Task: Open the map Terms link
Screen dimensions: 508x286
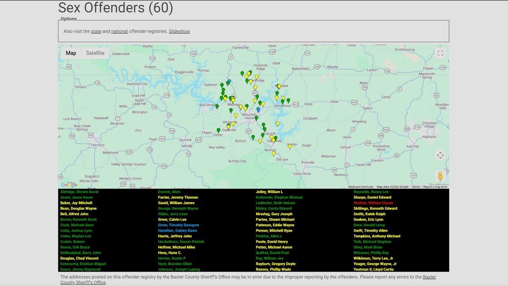Action: click(416, 186)
